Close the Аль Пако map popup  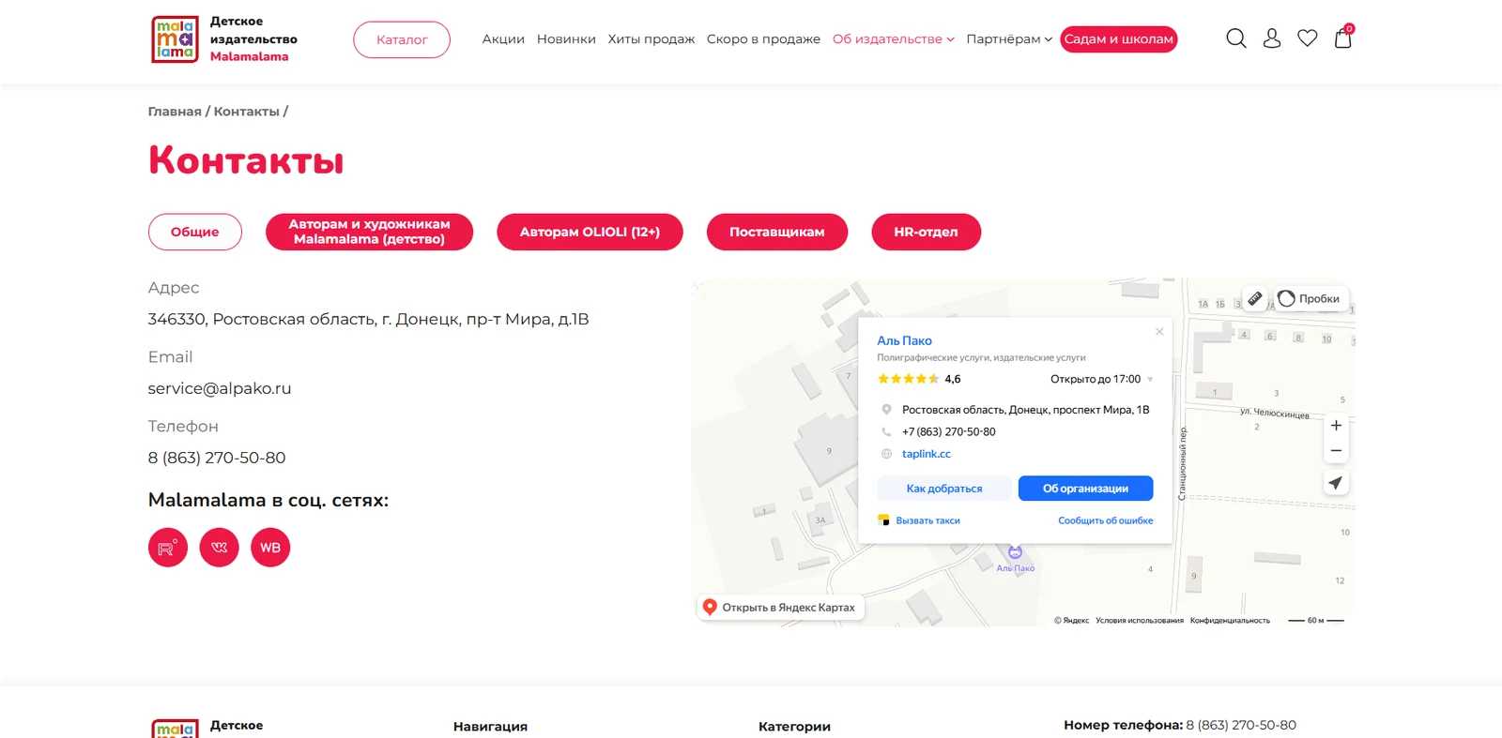click(1159, 331)
